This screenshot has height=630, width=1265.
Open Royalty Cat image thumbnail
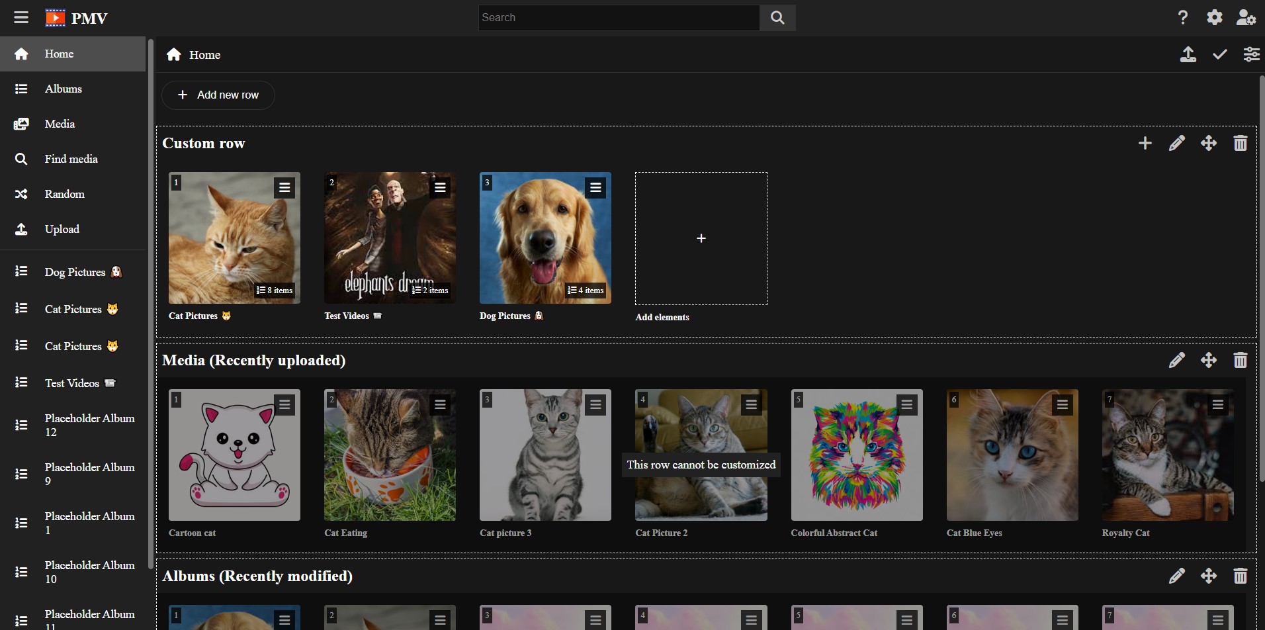point(1168,455)
